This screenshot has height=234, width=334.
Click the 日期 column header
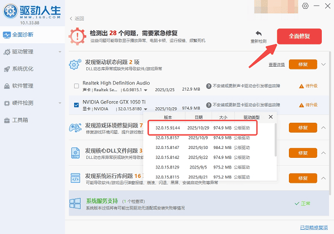(199, 117)
